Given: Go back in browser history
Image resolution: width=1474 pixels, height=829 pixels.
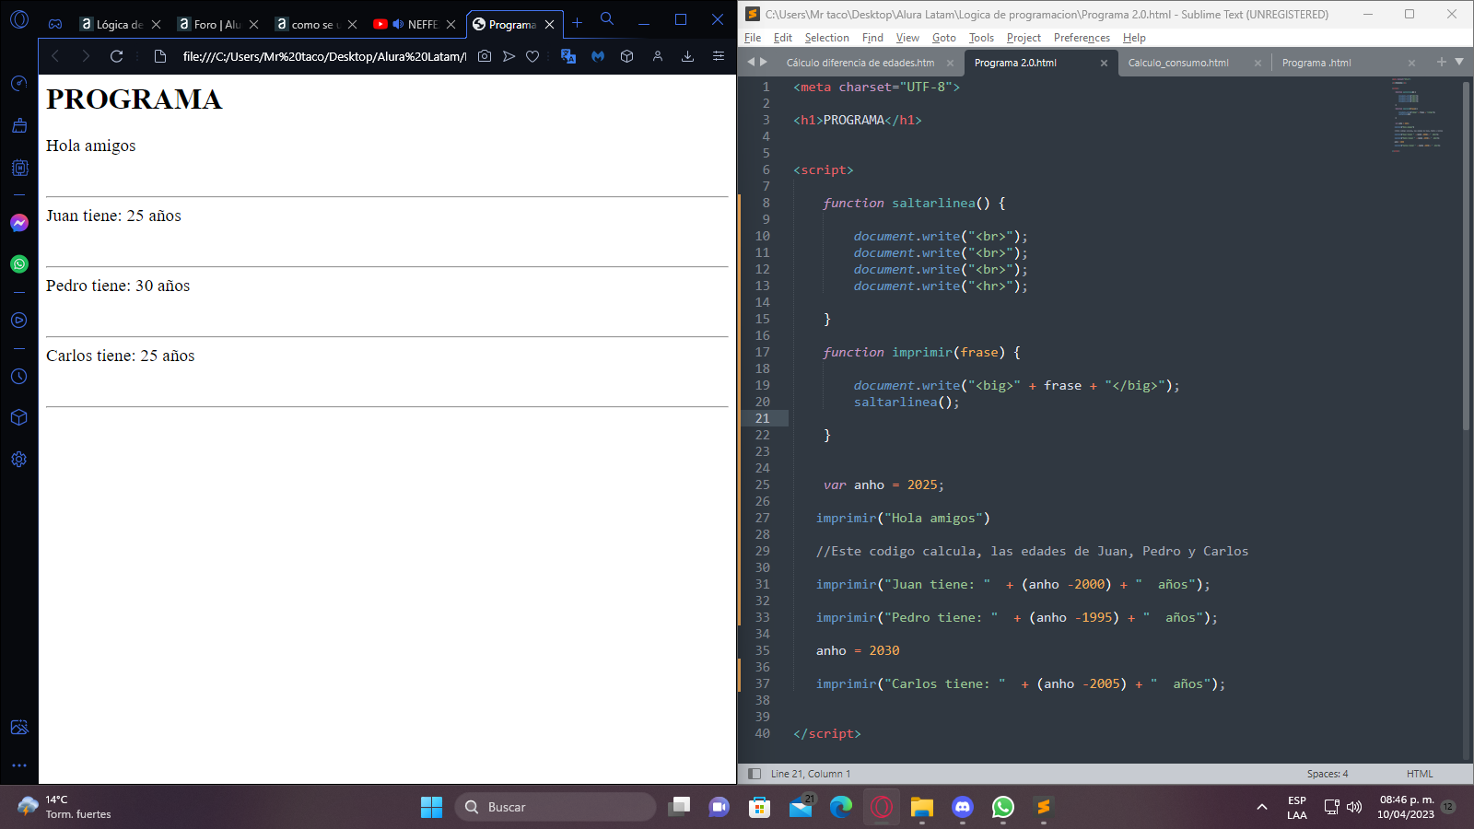Looking at the screenshot, I should pyautogui.click(x=55, y=56).
